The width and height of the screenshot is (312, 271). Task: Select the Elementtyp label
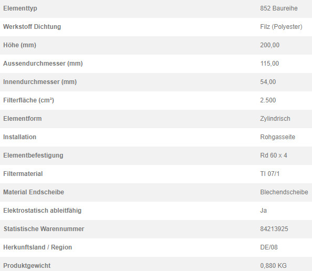pos(20,8)
